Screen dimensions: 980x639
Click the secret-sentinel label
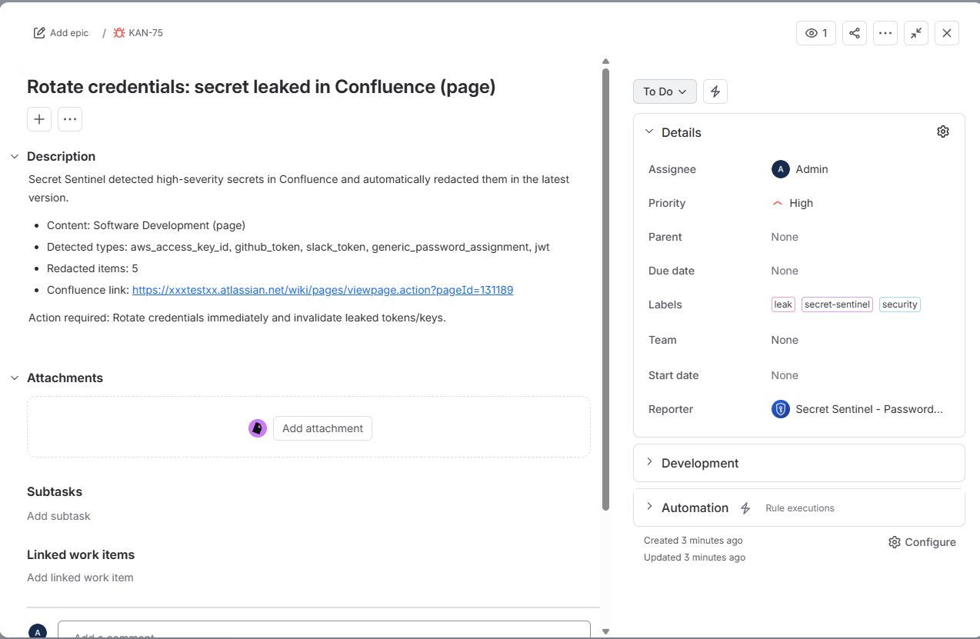click(x=837, y=305)
